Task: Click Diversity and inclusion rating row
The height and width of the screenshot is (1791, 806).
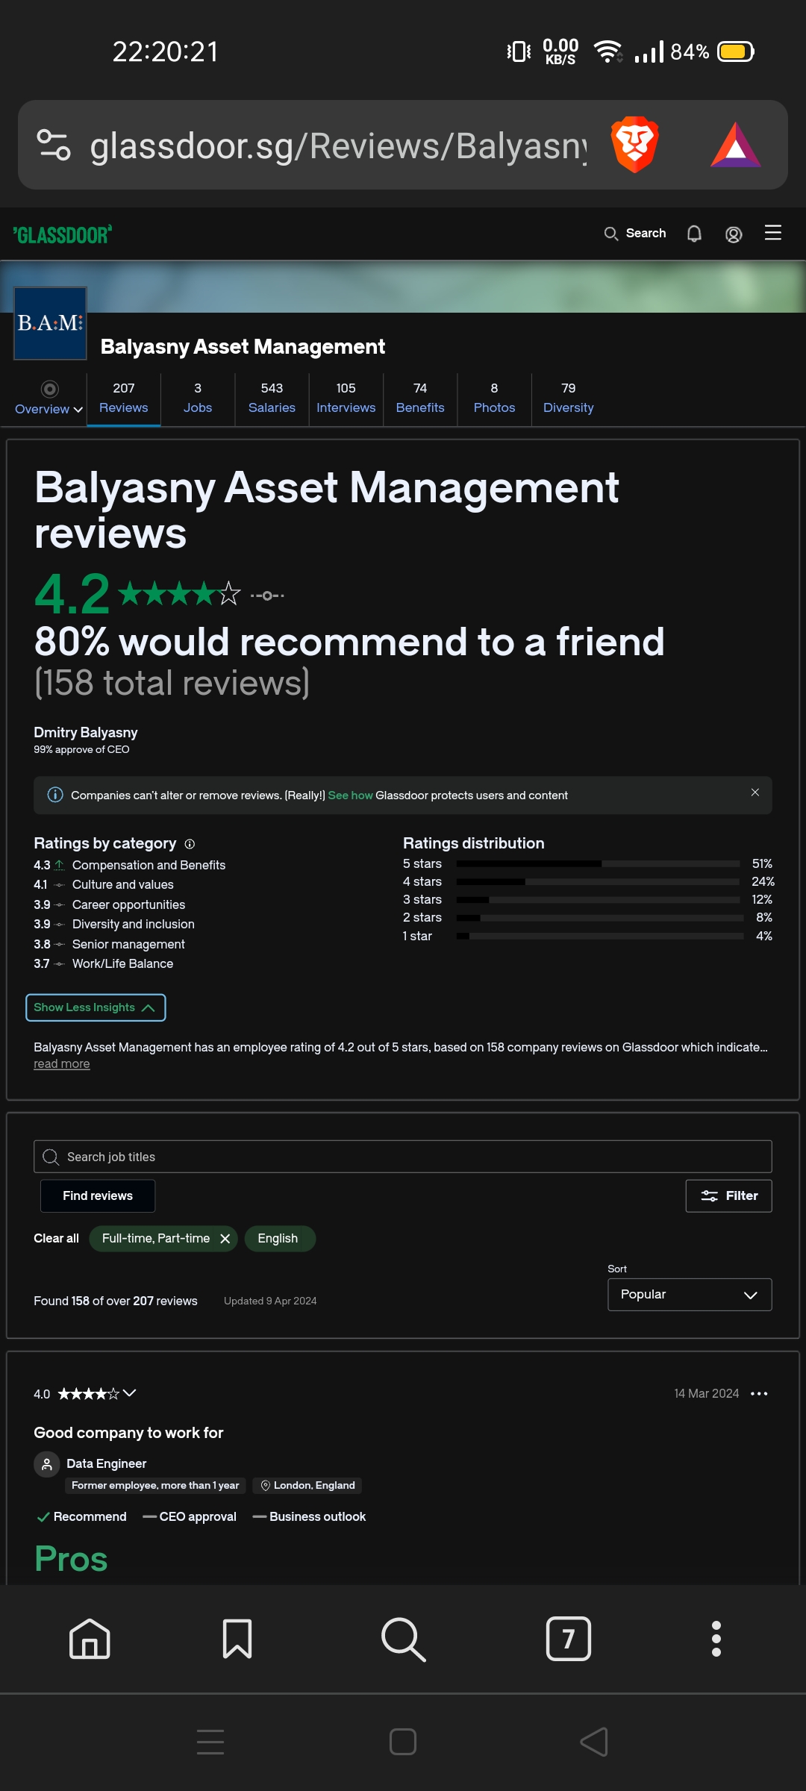Action: point(114,924)
